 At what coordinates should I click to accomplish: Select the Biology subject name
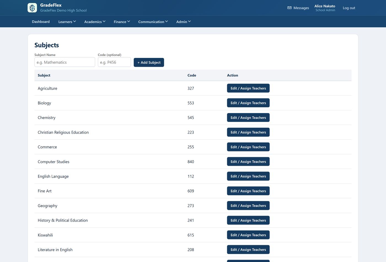pyautogui.click(x=44, y=103)
